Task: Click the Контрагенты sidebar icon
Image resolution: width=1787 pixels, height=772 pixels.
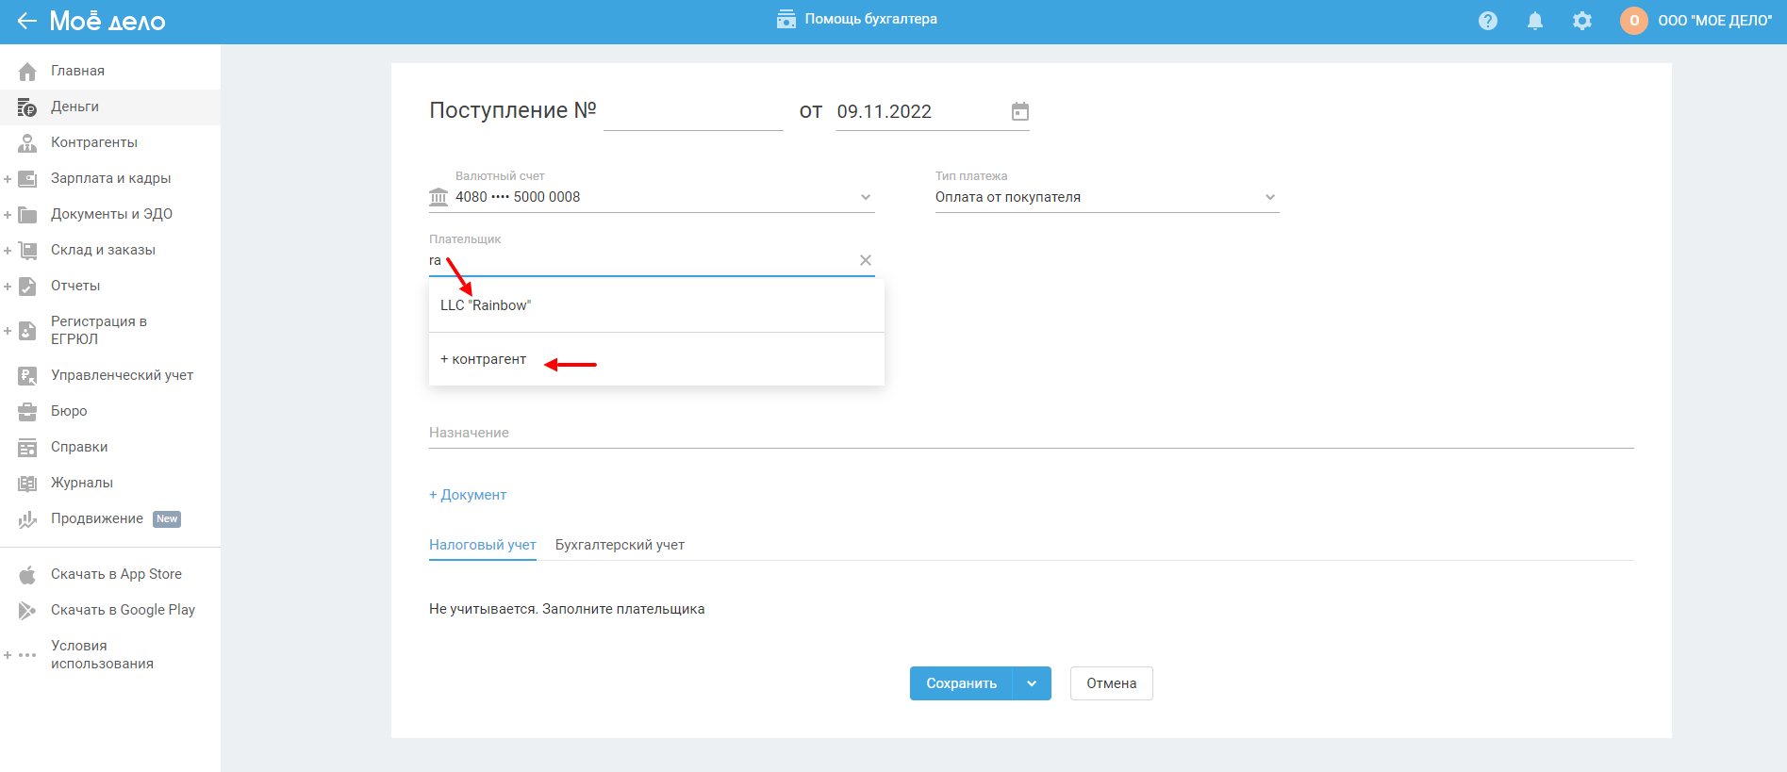Action: (x=27, y=143)
